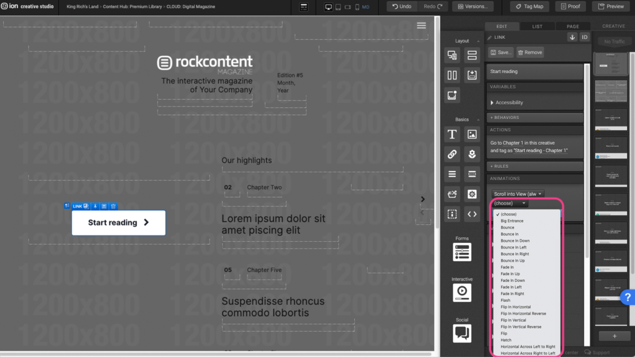Screen dimensions: 635x357
Task: Open the Social element palette
Action: [462, 333]
